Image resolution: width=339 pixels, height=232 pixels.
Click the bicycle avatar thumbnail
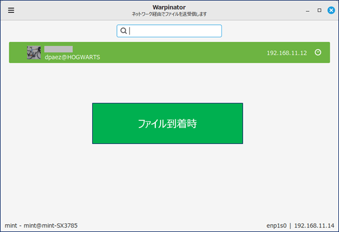click(x=34, y=52)
